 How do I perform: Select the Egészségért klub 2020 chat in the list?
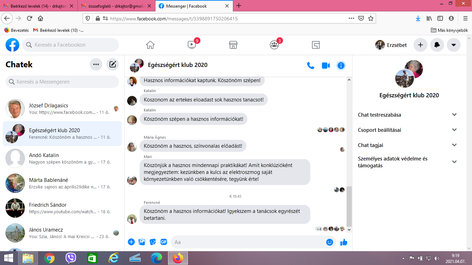tap(62, 134)
